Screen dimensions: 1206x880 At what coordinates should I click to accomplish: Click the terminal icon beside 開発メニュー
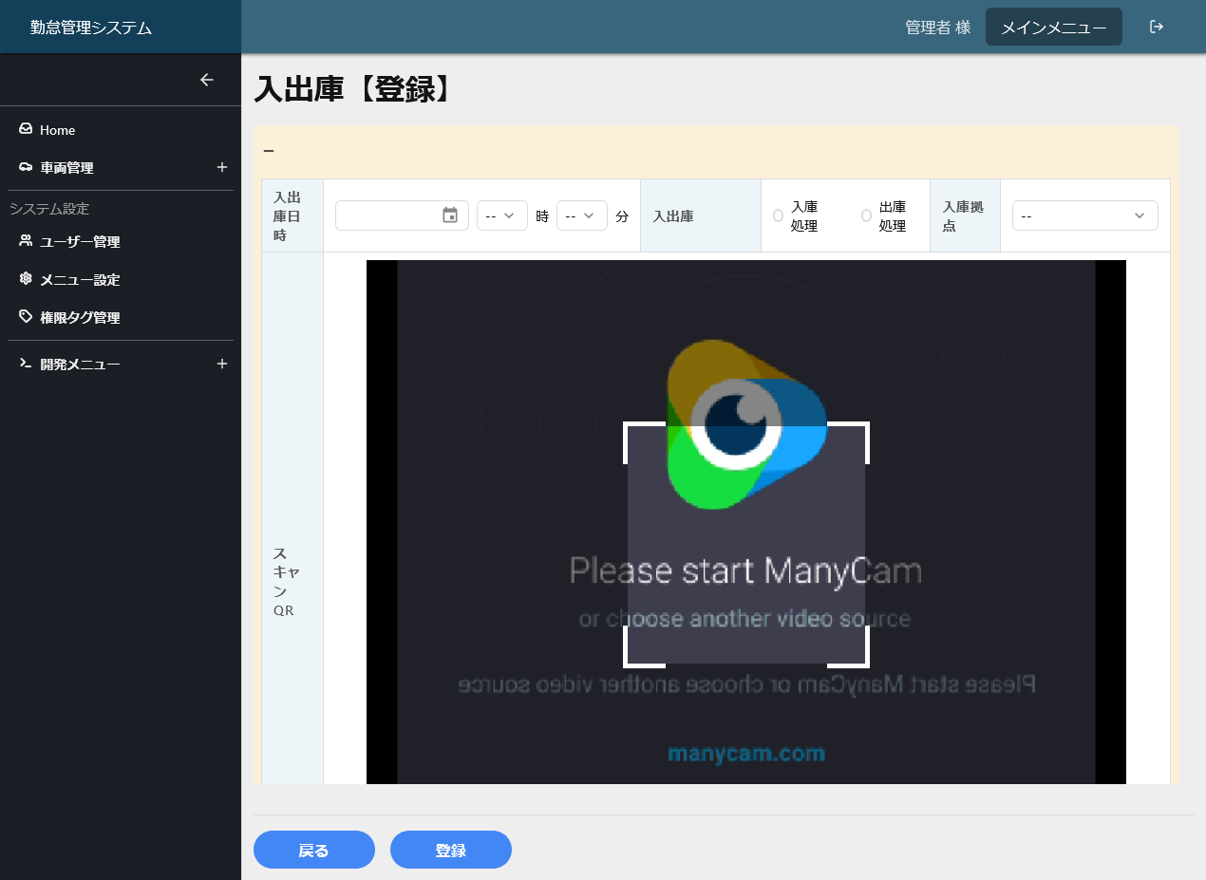point(26,364)
